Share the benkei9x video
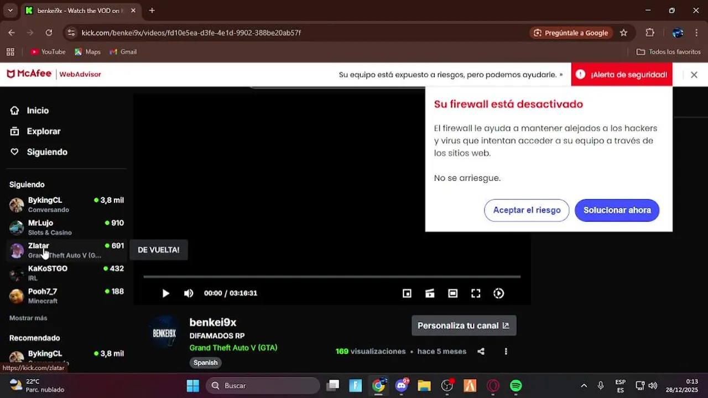This screenshot has height=398, width=708. coord(481,352)
